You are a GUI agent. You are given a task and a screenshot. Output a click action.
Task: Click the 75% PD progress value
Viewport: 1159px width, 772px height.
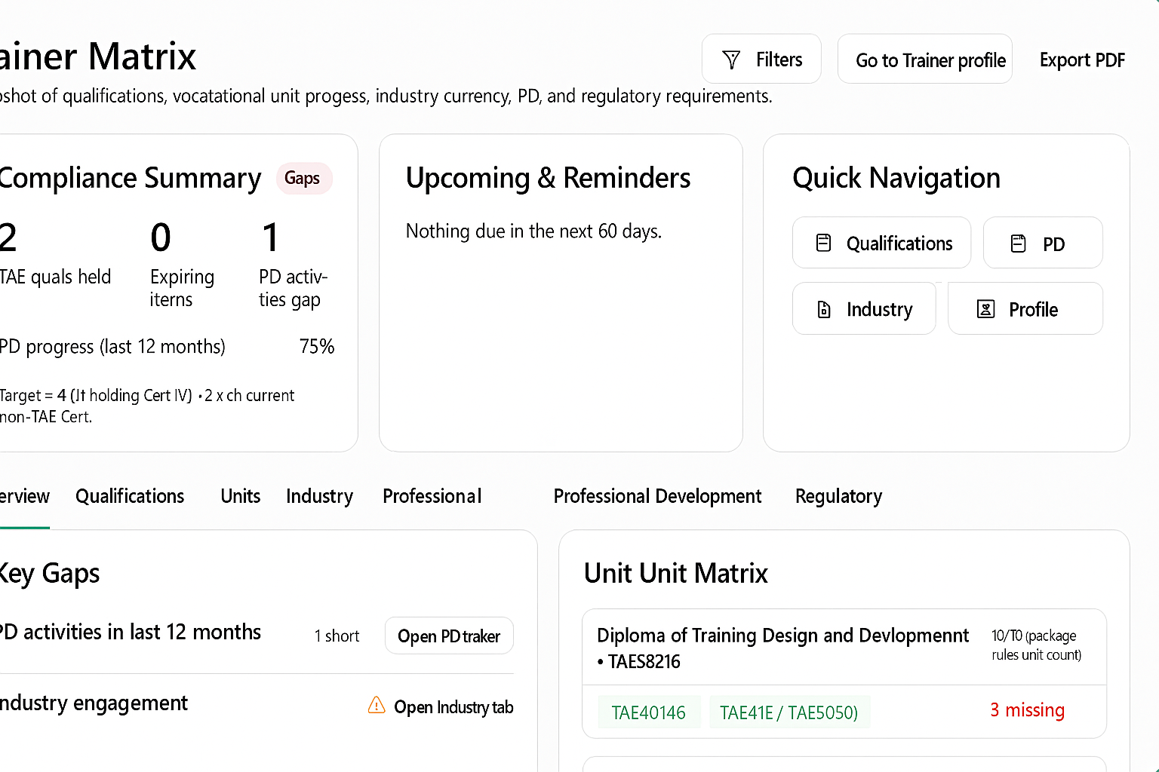coord(317,346)
